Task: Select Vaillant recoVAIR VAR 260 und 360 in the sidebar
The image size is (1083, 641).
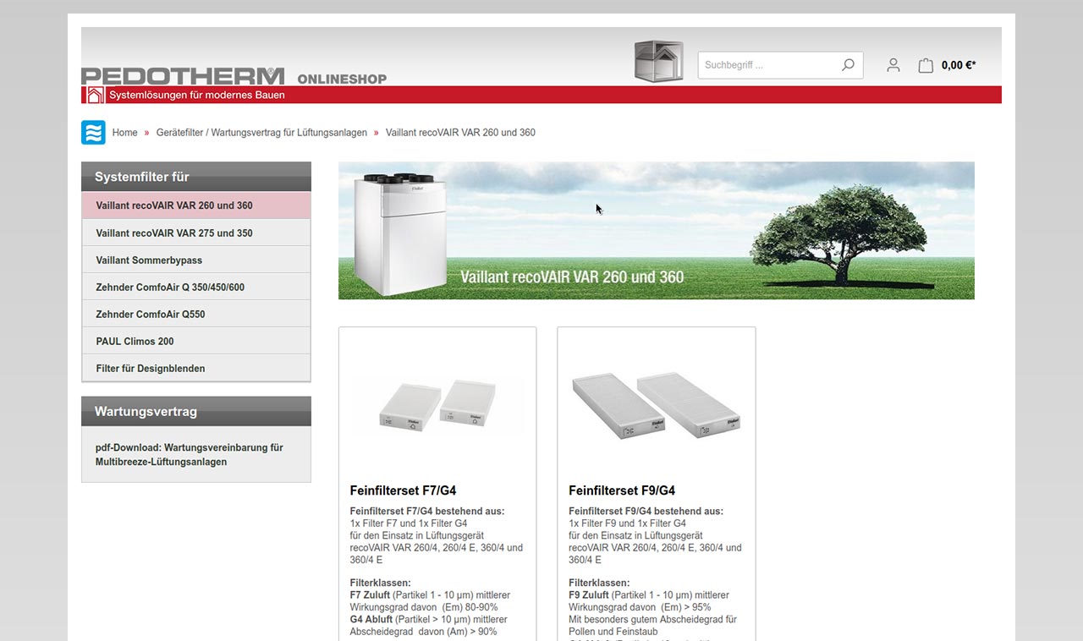Action: point(196,205)
